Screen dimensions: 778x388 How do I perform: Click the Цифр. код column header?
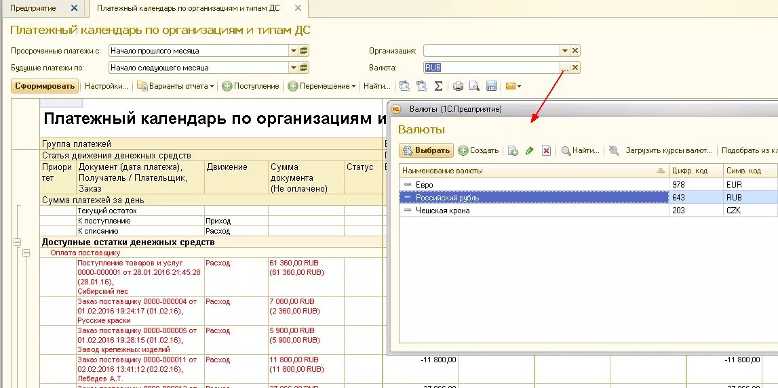tap(696, 171)
